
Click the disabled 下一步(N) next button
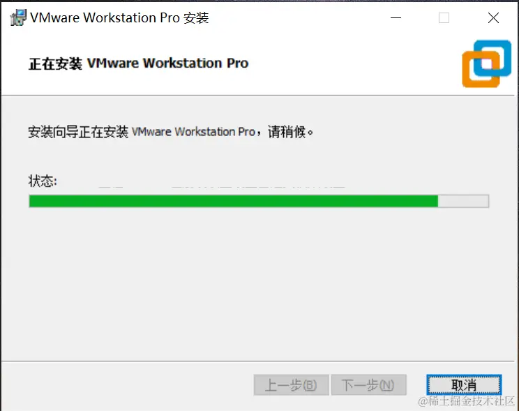(368, 385)
